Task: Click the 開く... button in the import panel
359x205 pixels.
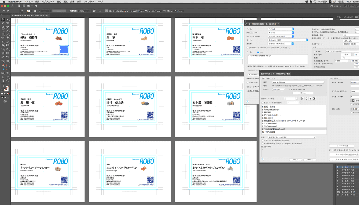Action: (x=303, y=93)
